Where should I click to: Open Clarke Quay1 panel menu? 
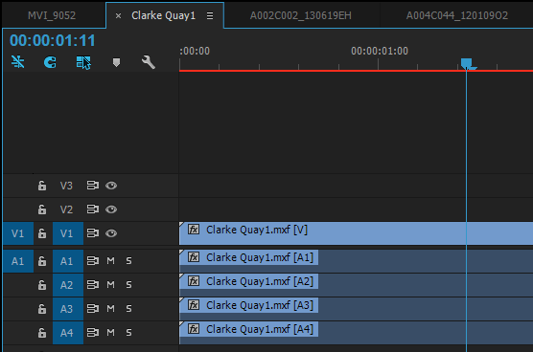[210, 15]
